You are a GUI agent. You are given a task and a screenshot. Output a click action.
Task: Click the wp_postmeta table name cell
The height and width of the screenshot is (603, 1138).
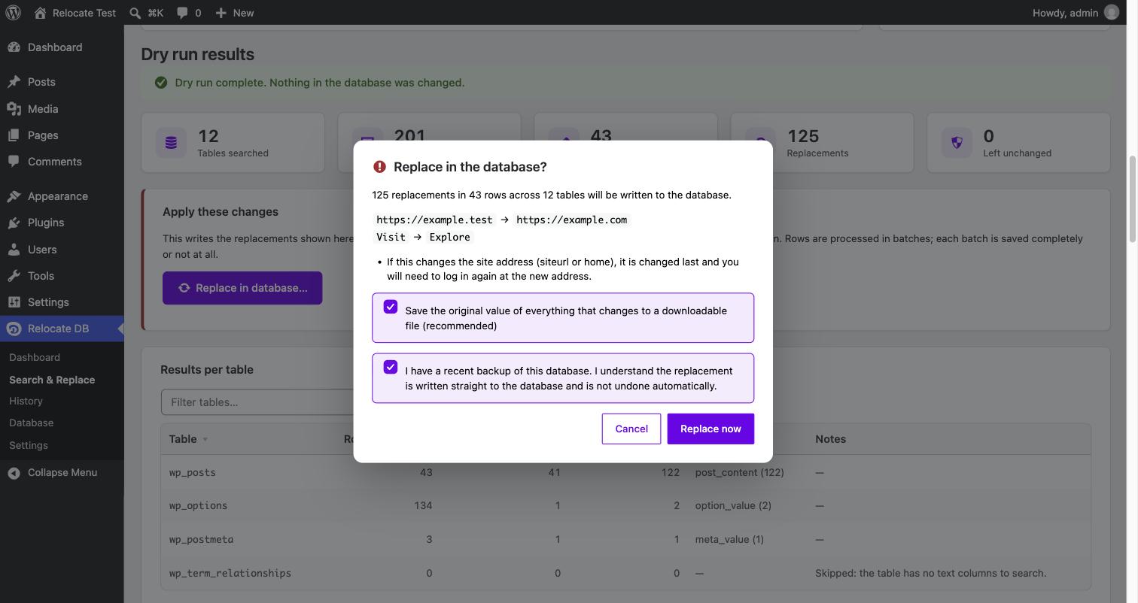click(201, 539)
